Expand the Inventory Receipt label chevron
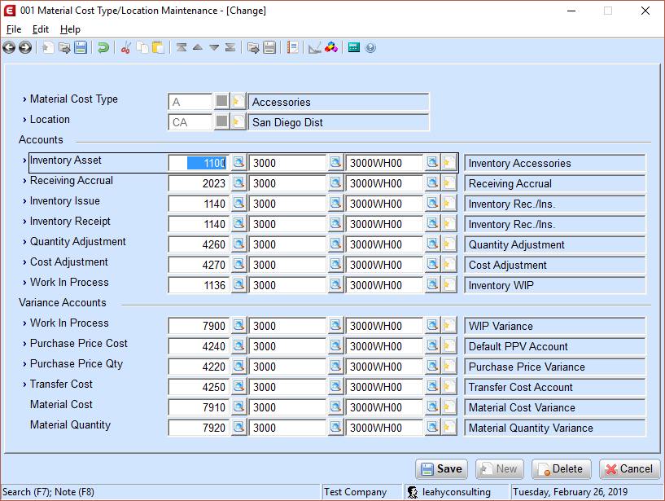This screenshot has height=501, width=665. 24,222
